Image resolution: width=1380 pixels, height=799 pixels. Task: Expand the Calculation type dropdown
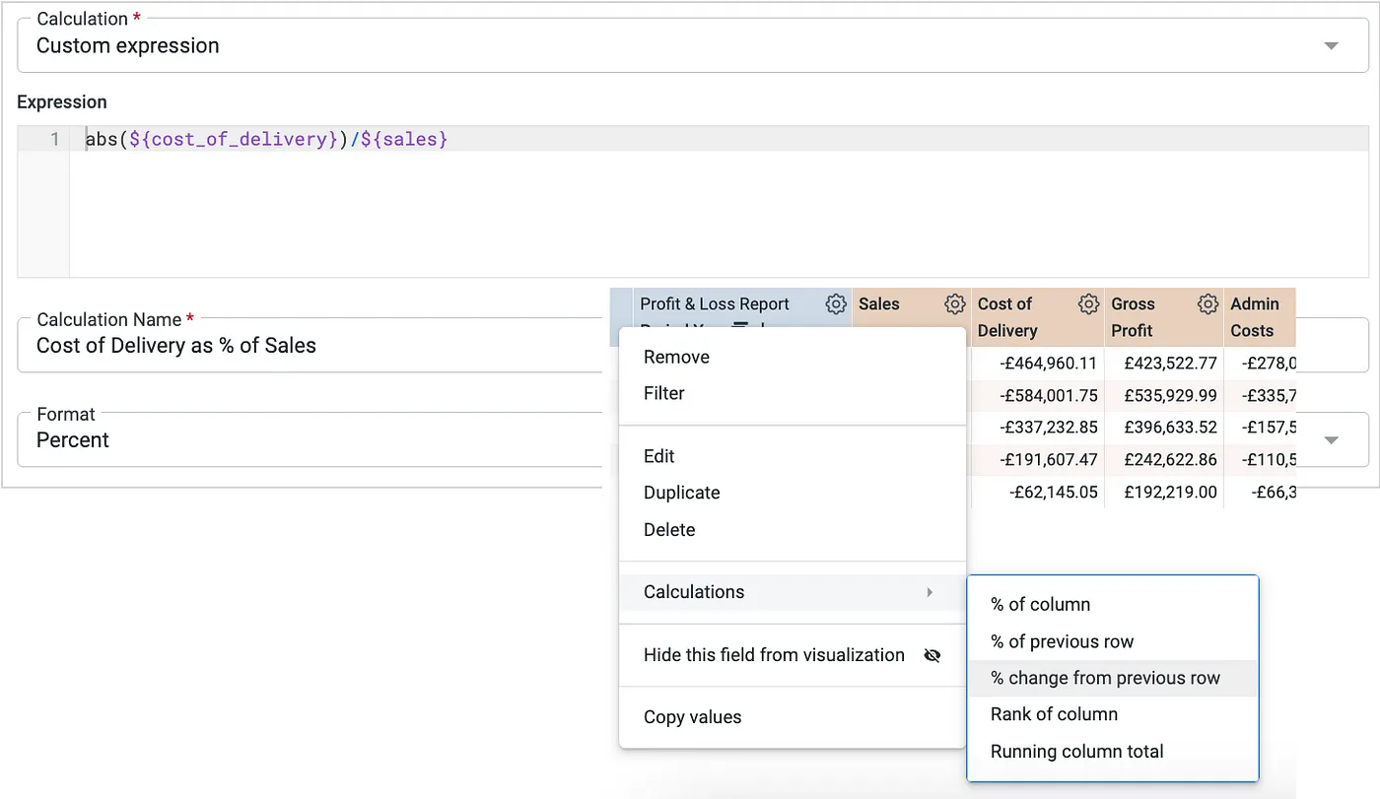pyautogui.click(x=1331, y=46)
